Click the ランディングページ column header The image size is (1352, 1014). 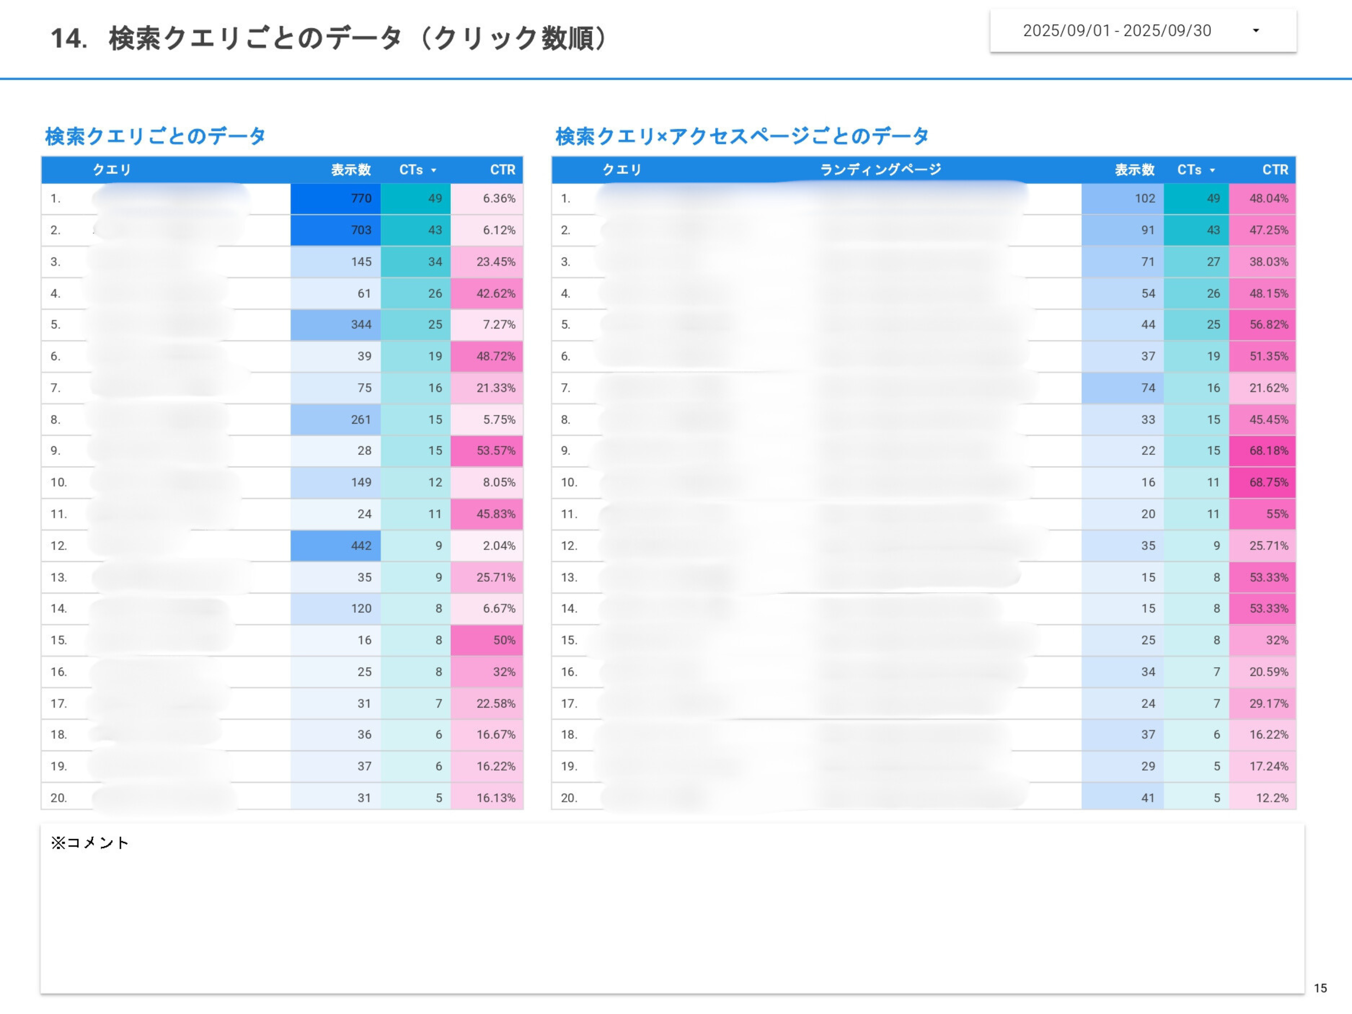(880, 170)
